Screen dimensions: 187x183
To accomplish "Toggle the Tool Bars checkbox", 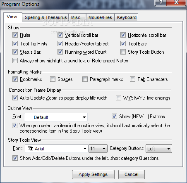I will point(123,44).
